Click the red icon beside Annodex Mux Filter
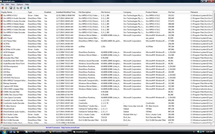The height and width of the screenshot is (134, 215). coord(2,58)
